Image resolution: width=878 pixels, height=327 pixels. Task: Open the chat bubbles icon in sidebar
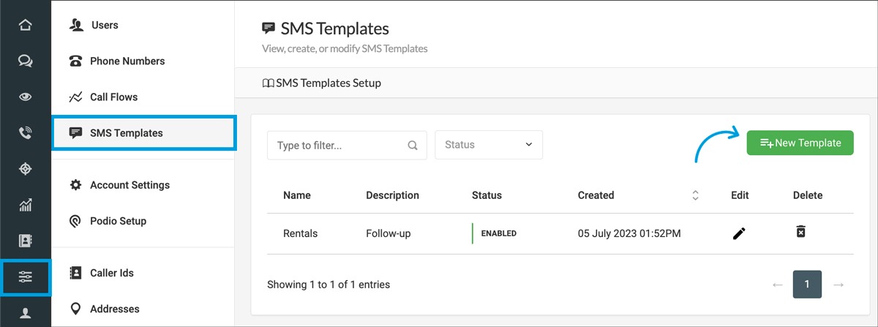point(26,61)
